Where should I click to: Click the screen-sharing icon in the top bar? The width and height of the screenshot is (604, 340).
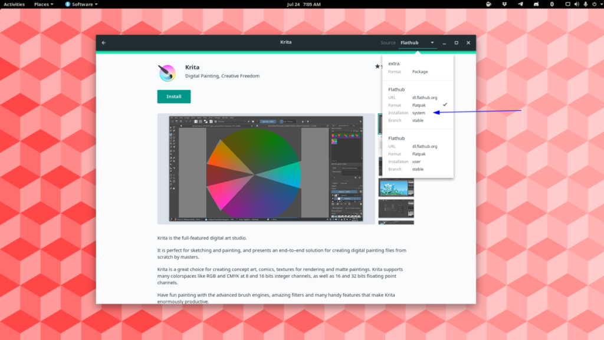568,4
